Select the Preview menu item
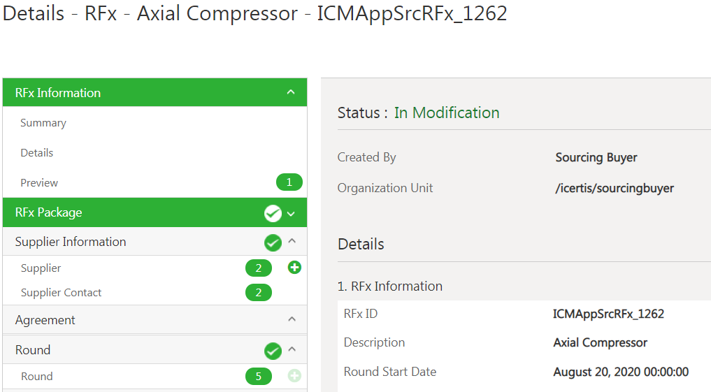Image resolution: width=711 pixels, height=392 pixels. pos(39,182)
